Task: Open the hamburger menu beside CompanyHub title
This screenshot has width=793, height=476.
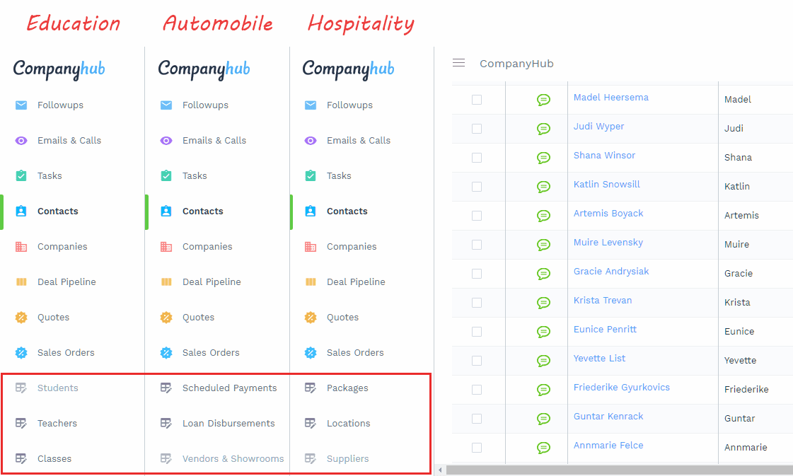Action: click(x=458, y=63)
